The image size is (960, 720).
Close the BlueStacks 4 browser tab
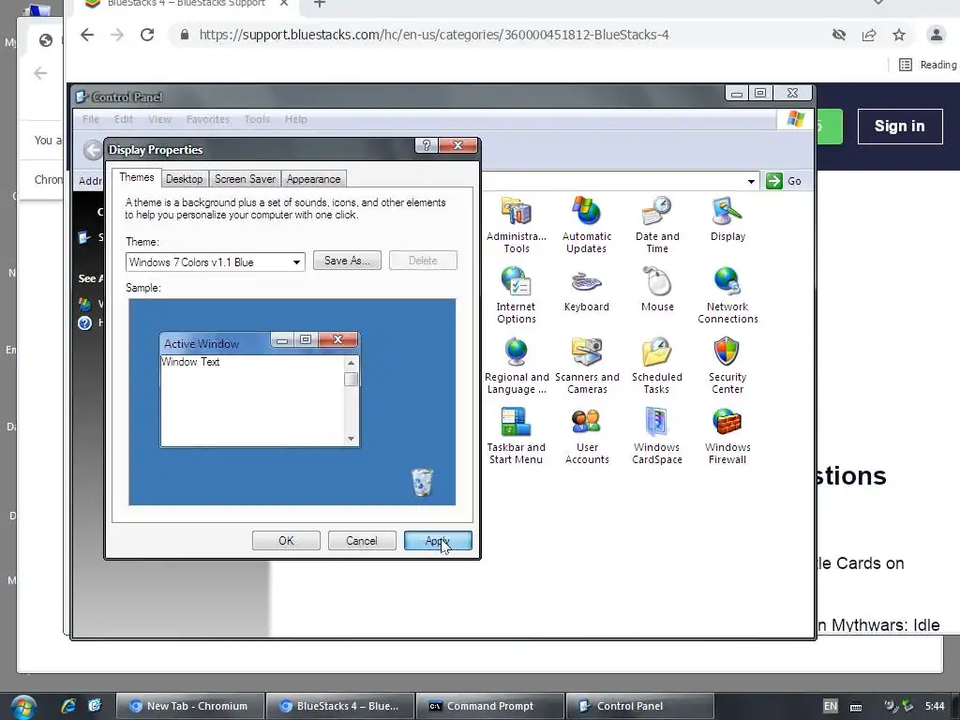(x=283, y=4)
